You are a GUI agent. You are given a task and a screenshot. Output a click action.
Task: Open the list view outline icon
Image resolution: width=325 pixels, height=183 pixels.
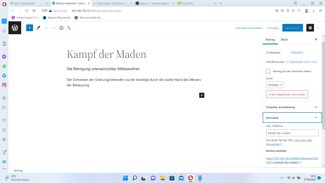pos(69,28)
